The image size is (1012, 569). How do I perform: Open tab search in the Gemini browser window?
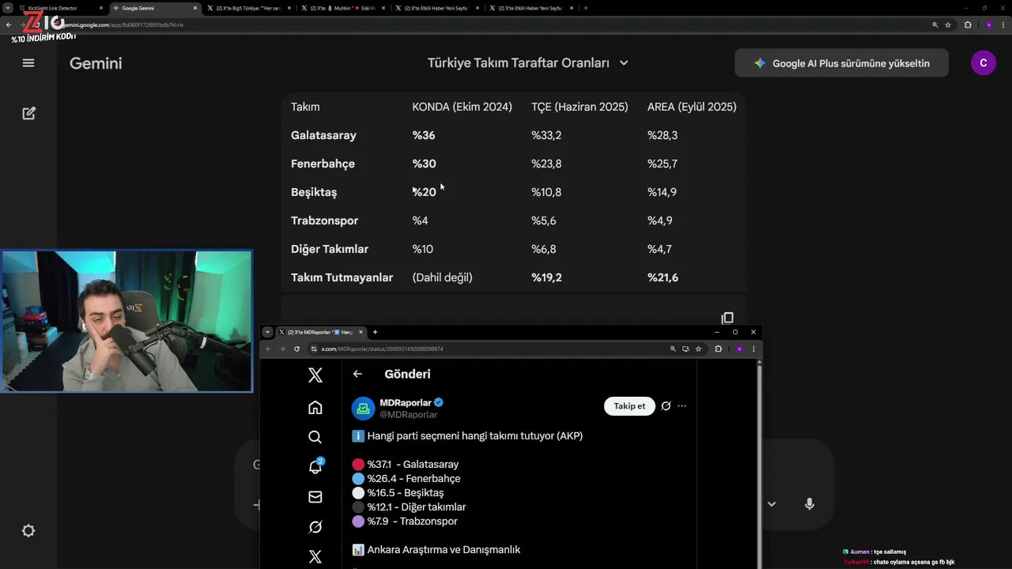pos(8,8)
